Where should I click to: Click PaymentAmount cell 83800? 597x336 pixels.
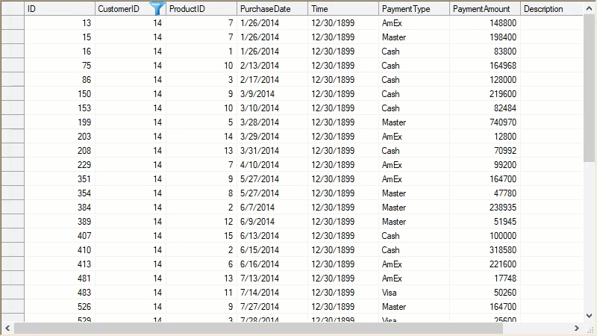[x=484, y=52]
